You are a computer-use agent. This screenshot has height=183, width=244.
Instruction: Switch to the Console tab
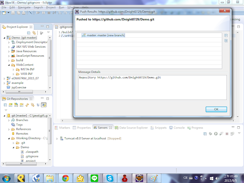tap(177, 128)
